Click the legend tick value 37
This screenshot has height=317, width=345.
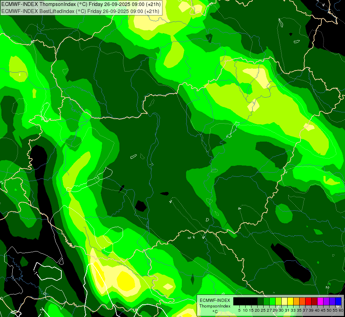(306, 310)
